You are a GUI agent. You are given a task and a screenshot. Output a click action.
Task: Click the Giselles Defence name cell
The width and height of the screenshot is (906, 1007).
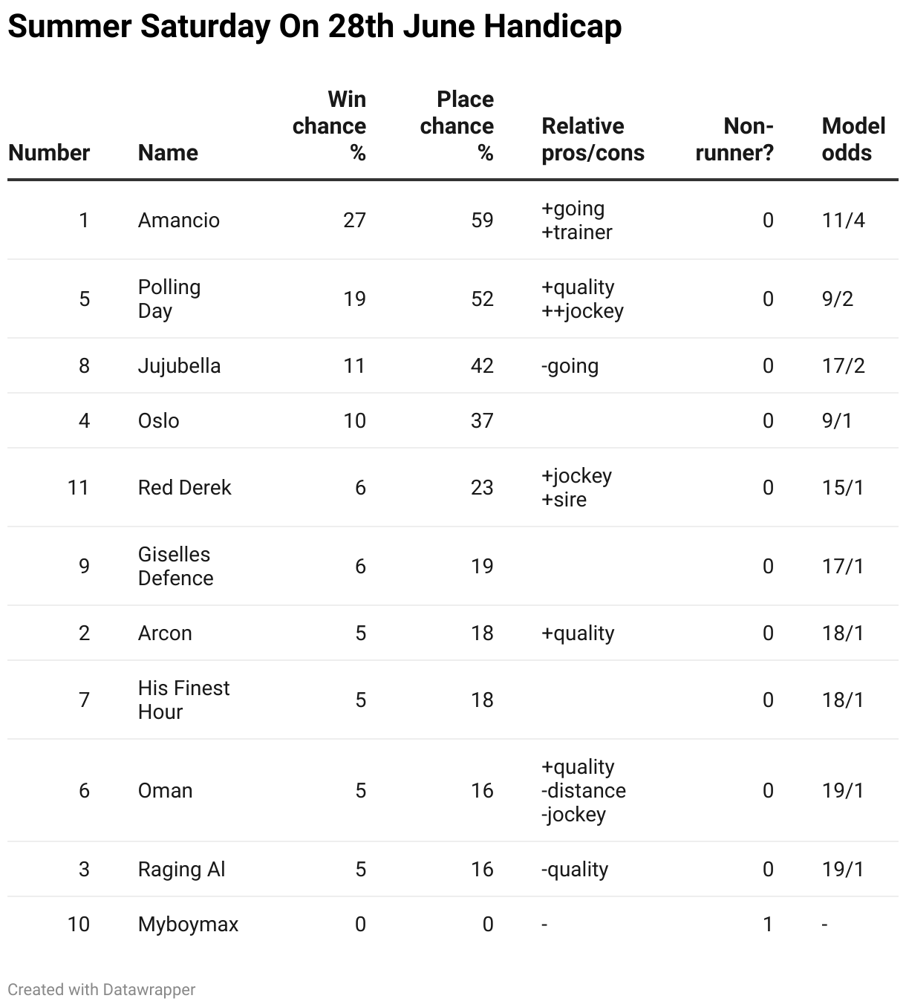(x=175, y=567)
